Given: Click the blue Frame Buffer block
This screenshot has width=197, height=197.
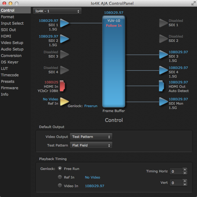Looking at the screenshot, I should pos(114,62).
